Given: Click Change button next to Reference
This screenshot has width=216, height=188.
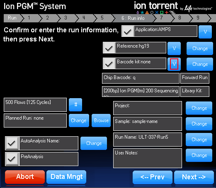Looking at the screenshot, I should [200, 48].
